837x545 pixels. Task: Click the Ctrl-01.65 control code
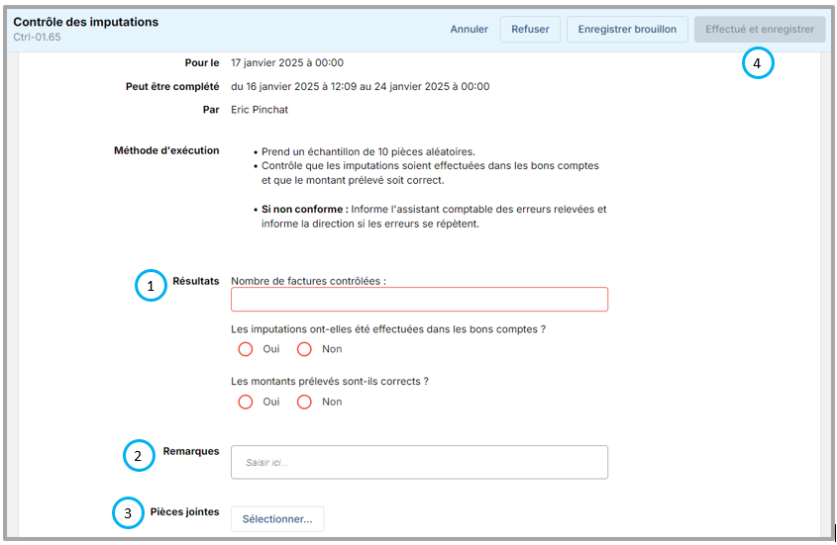point(37,38)
